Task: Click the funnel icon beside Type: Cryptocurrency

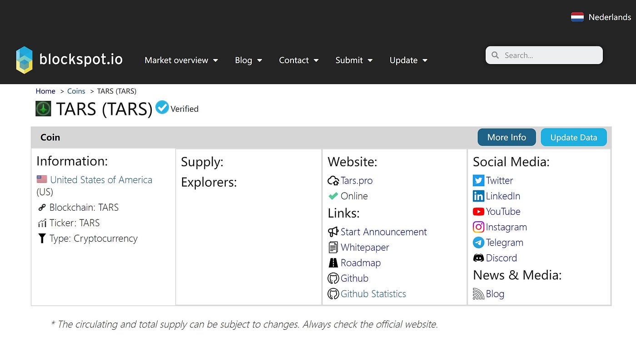Action: click(x=42, y=238)
